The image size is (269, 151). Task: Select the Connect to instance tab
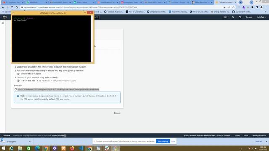tap(226, 3)
